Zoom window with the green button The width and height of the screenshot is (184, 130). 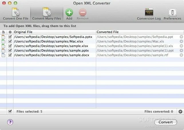[15, 3]
